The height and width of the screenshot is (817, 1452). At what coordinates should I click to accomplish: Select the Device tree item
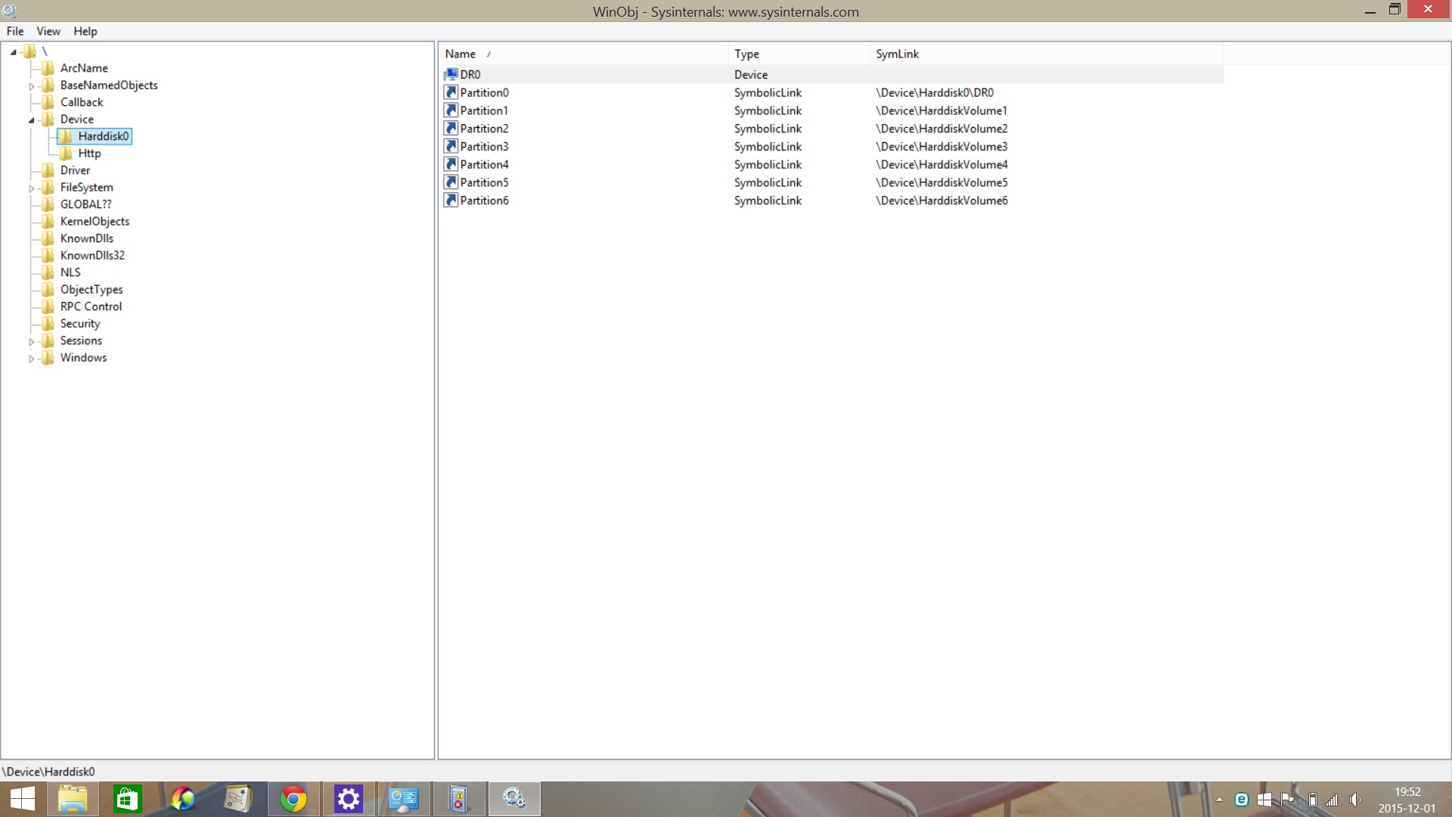point(77,120)
